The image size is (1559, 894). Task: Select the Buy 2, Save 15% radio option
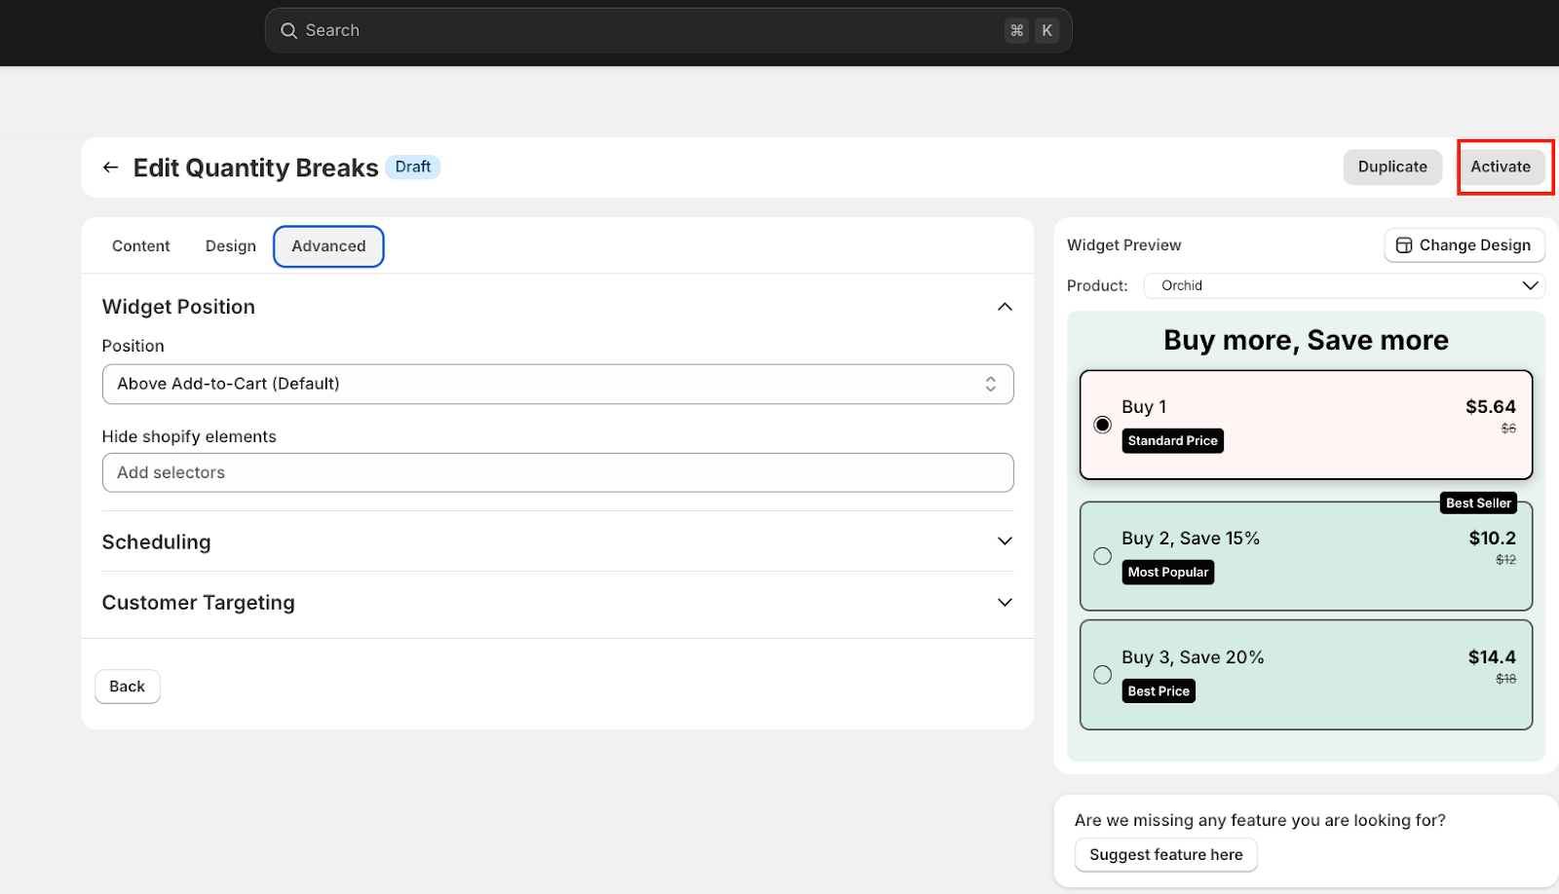(x=1102, y=556)
